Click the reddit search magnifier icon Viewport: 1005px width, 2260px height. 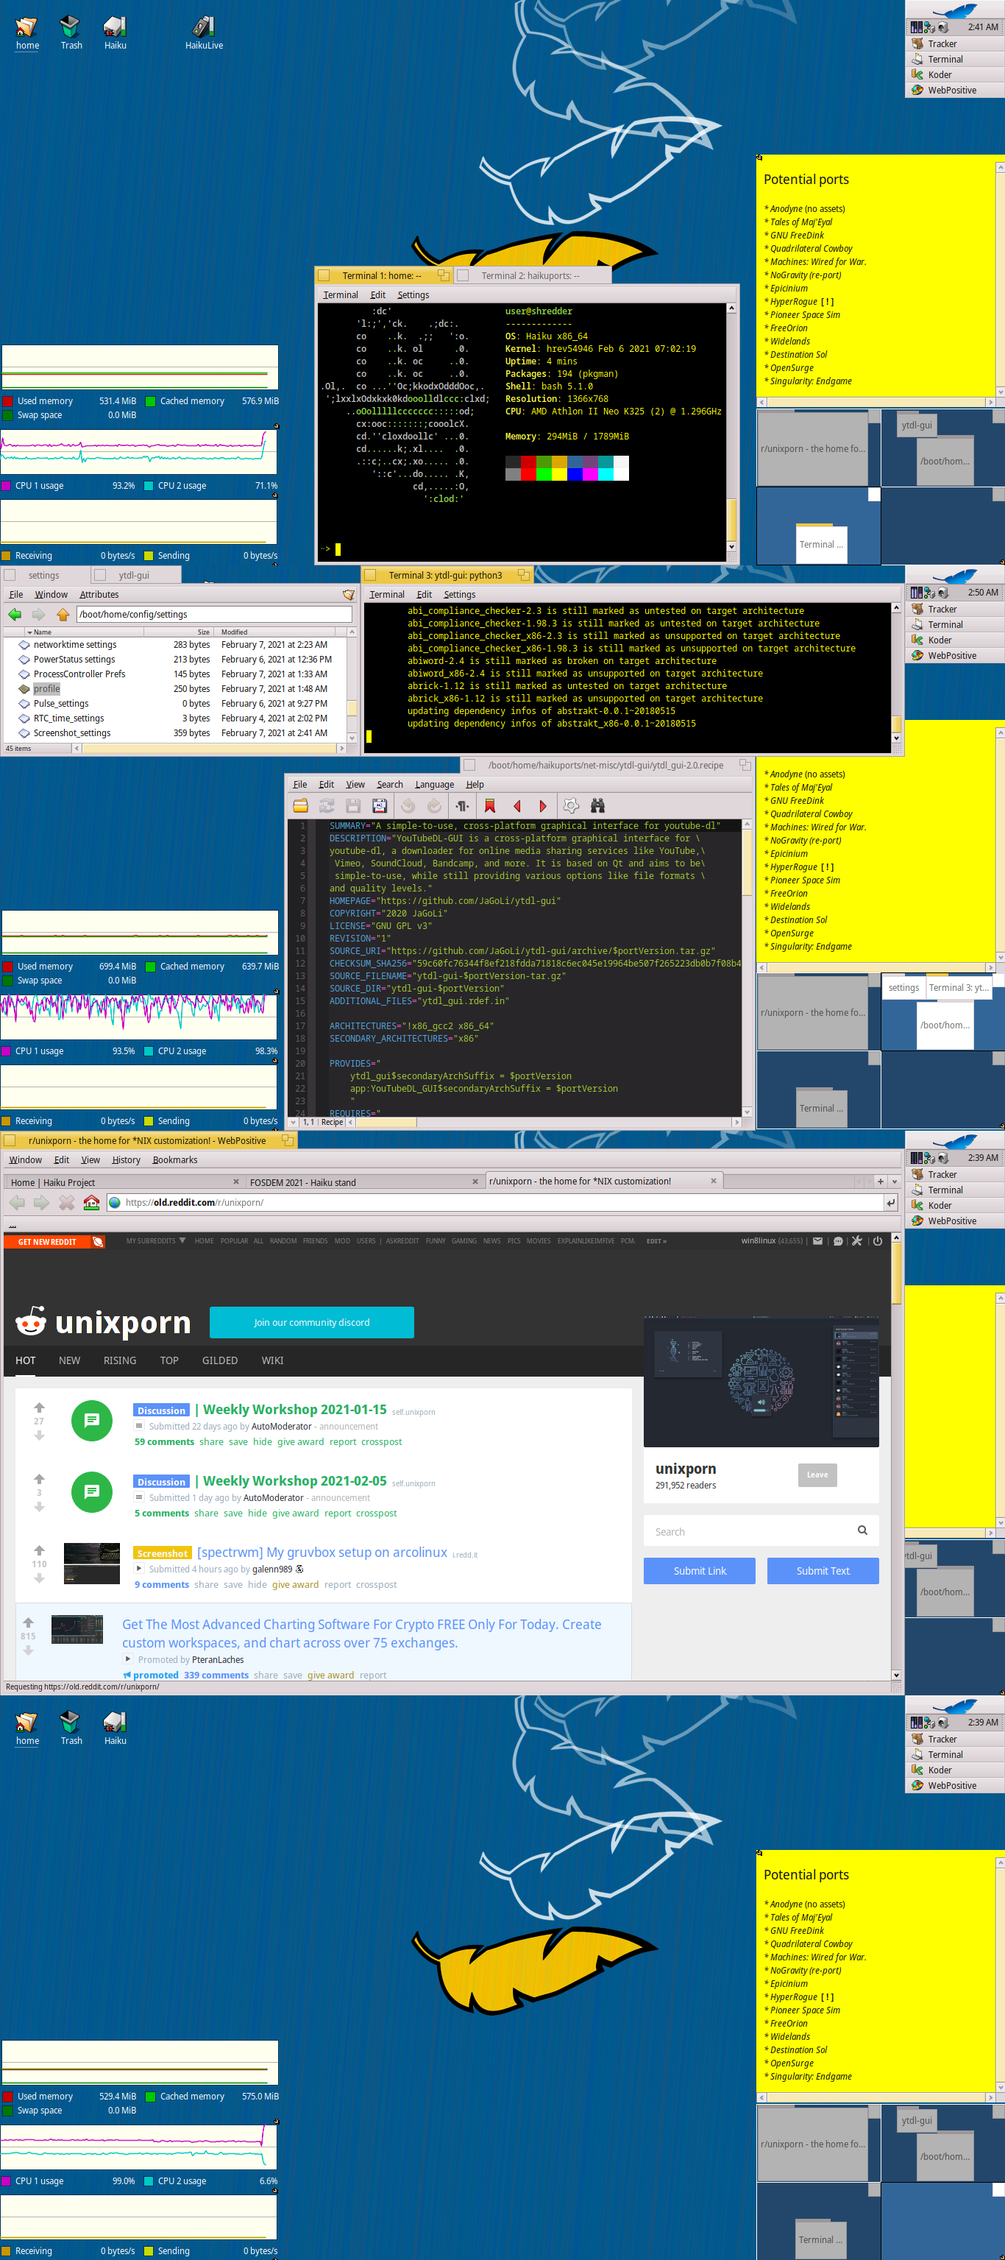pos(862,1531)
